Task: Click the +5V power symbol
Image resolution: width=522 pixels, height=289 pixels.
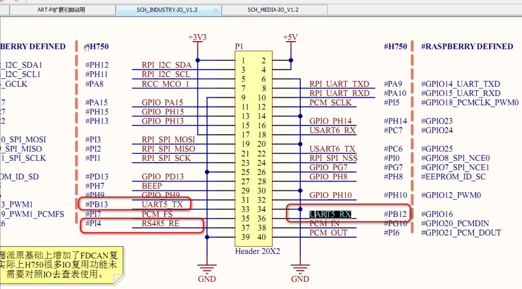Action: pyautogui.click(x=291, y=37)
